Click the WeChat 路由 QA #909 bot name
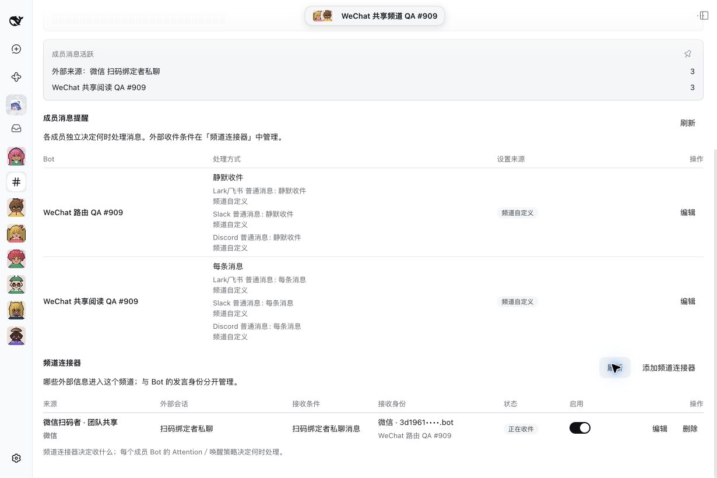 (x=83, y=213)
